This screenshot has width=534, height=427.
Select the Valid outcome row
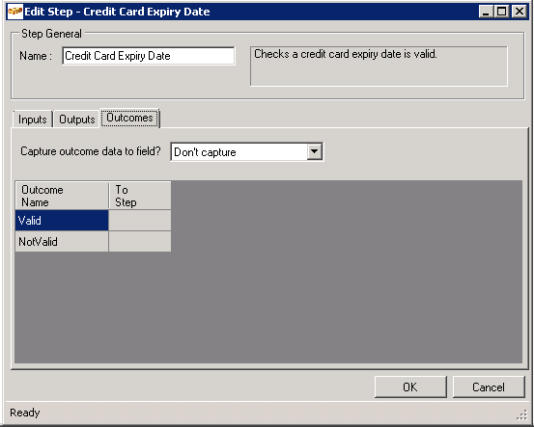coord(93,221)
